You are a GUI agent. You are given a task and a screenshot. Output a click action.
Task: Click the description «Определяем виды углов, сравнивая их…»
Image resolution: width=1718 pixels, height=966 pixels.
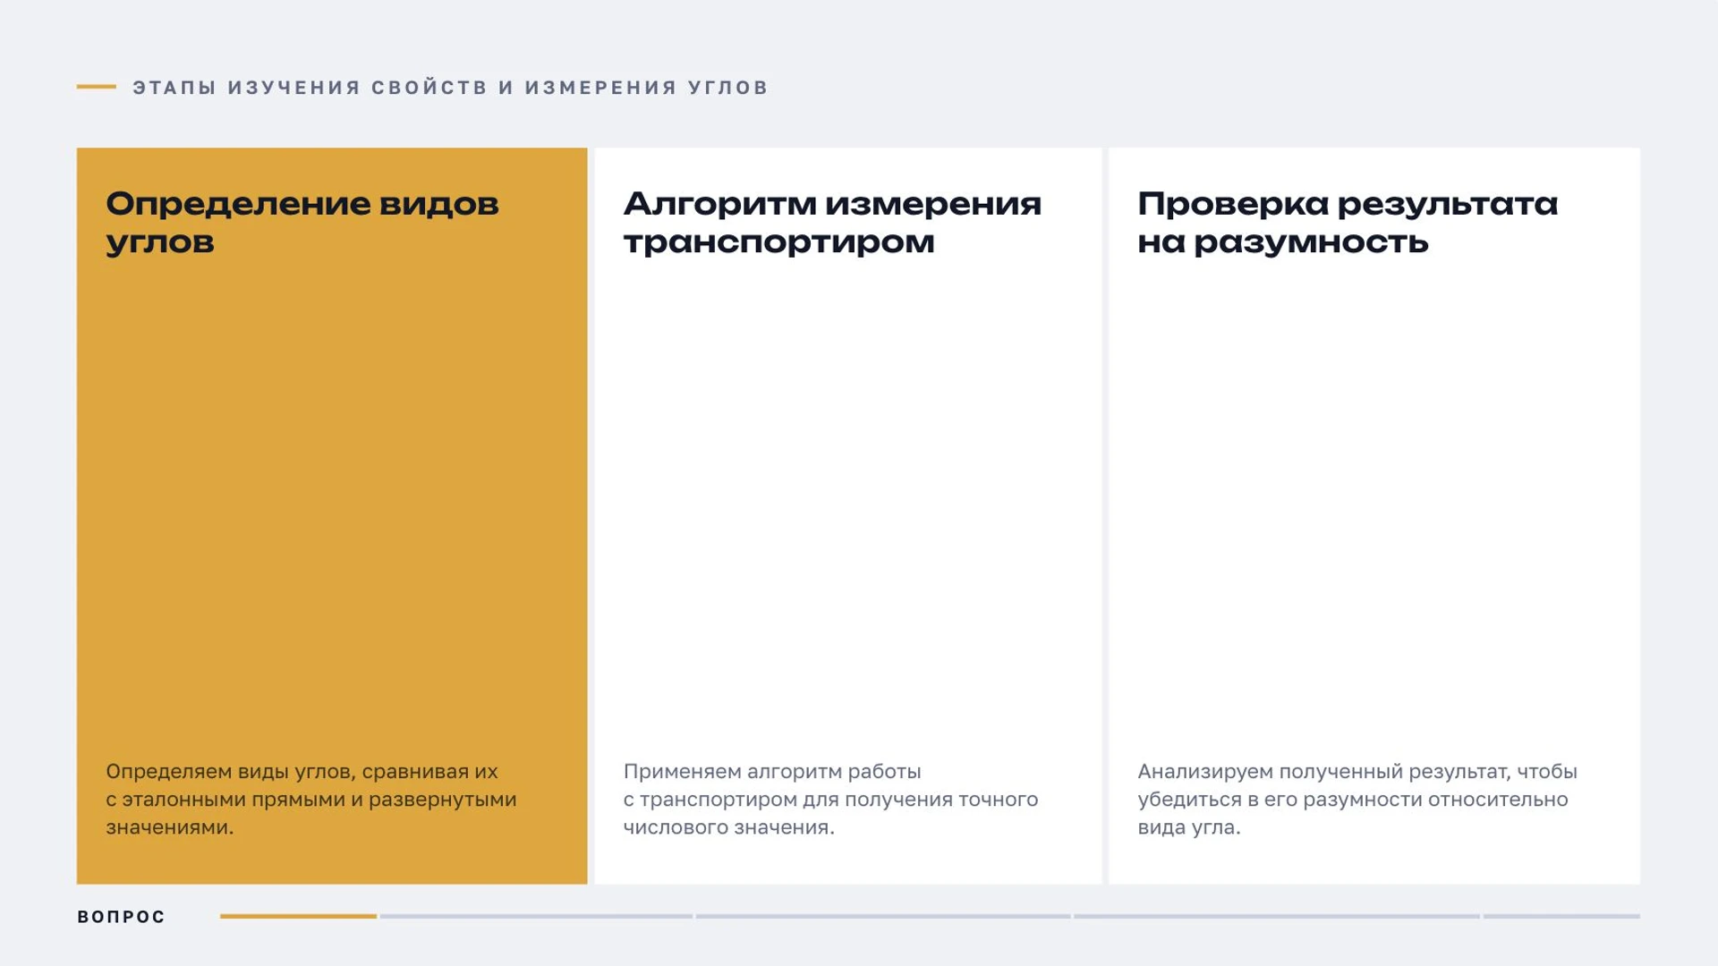click(x=310, y=799)
